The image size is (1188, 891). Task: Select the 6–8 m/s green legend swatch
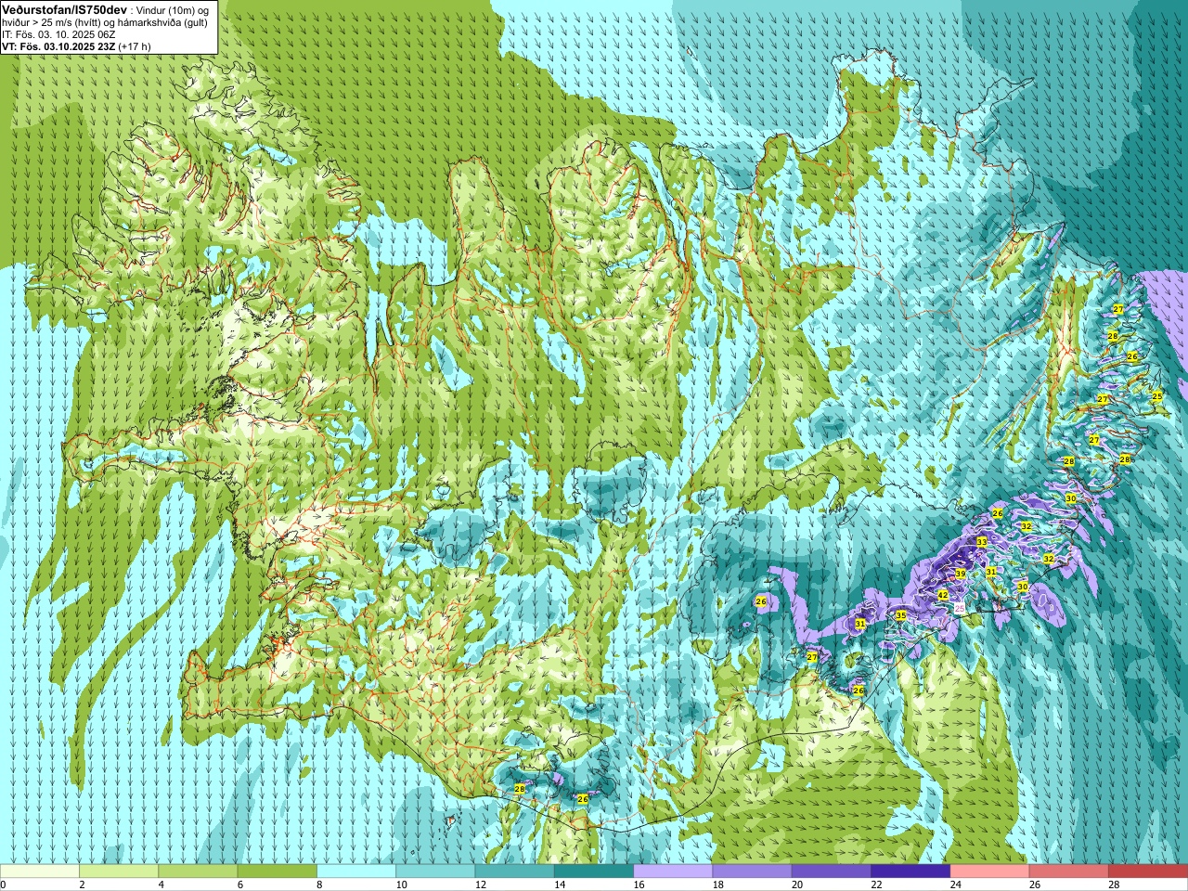(278, 872)
